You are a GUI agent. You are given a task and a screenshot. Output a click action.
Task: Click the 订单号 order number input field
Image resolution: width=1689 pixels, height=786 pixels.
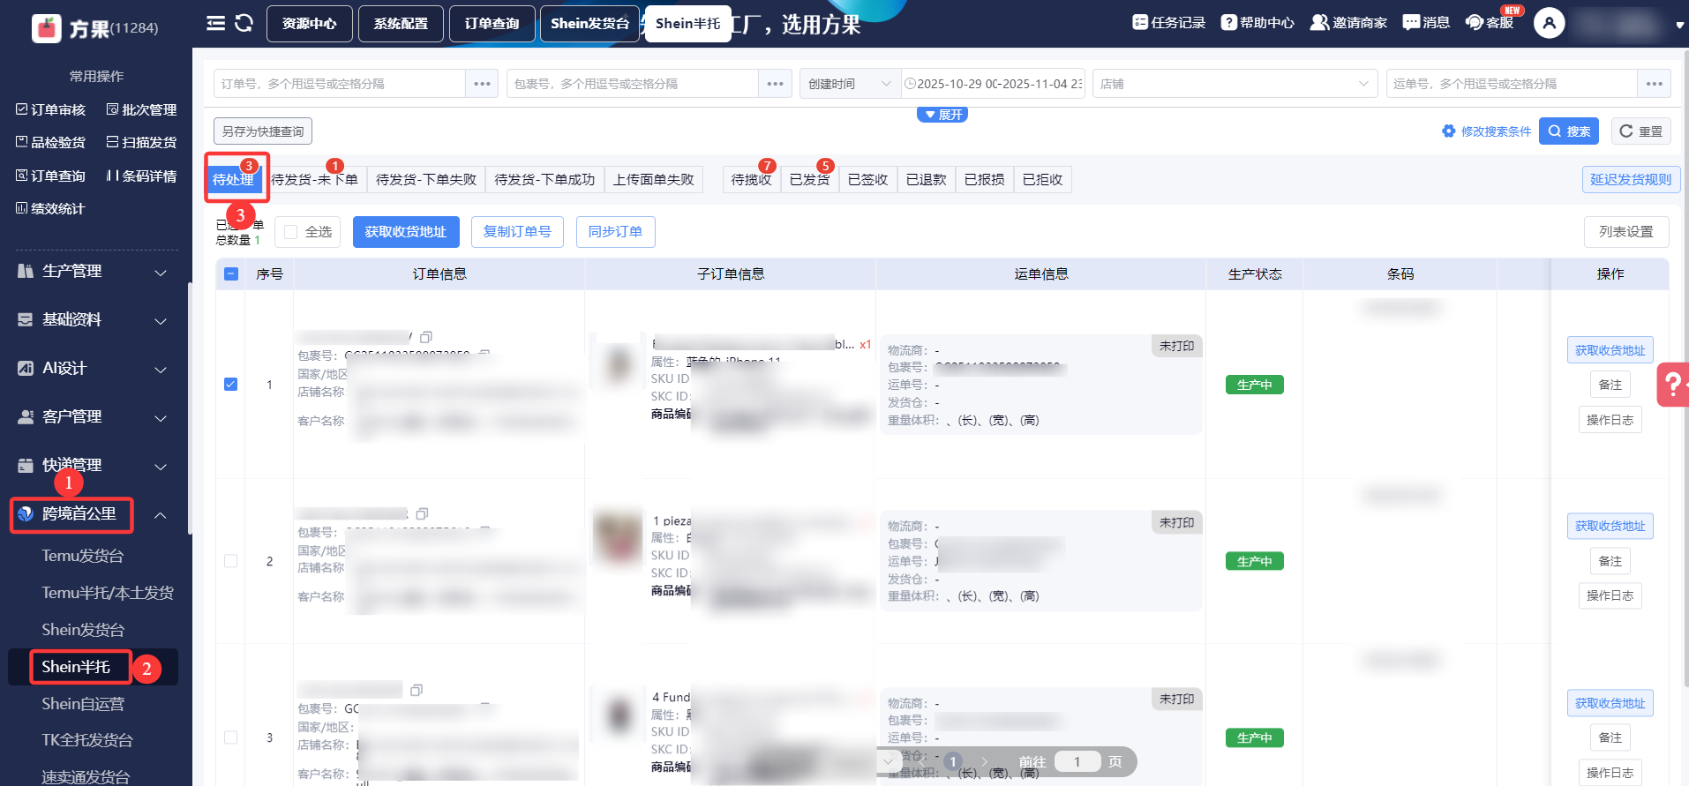pyautogui.click(x=340, y=84)
